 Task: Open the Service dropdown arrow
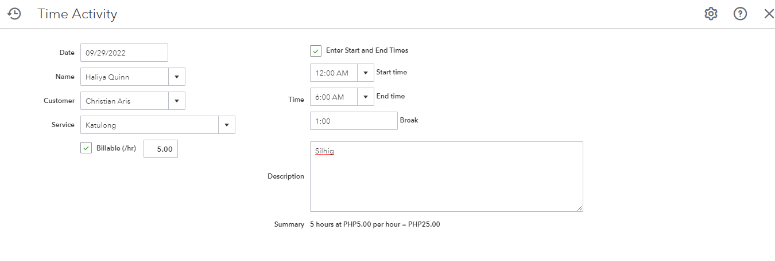point(226,125)
